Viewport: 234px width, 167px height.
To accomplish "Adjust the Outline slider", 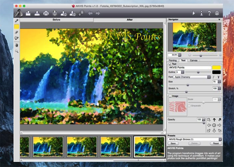I will tap(198, 72).
